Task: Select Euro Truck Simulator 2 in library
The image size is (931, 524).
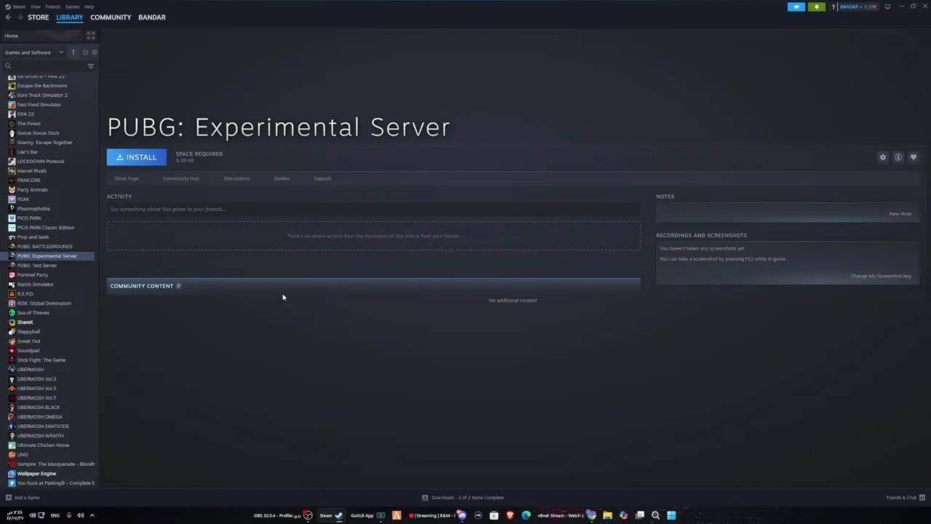Action: (42, 95)
